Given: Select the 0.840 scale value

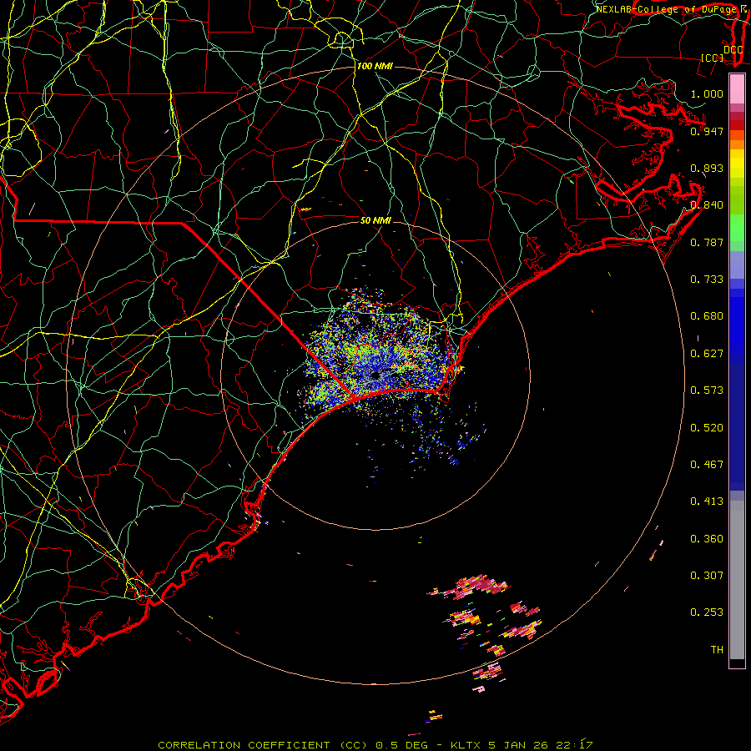Looking at the screenshot, I should pos(707,205).
